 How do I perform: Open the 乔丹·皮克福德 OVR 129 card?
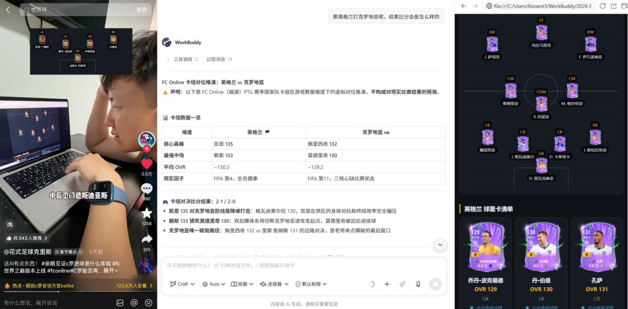(486, 262)
